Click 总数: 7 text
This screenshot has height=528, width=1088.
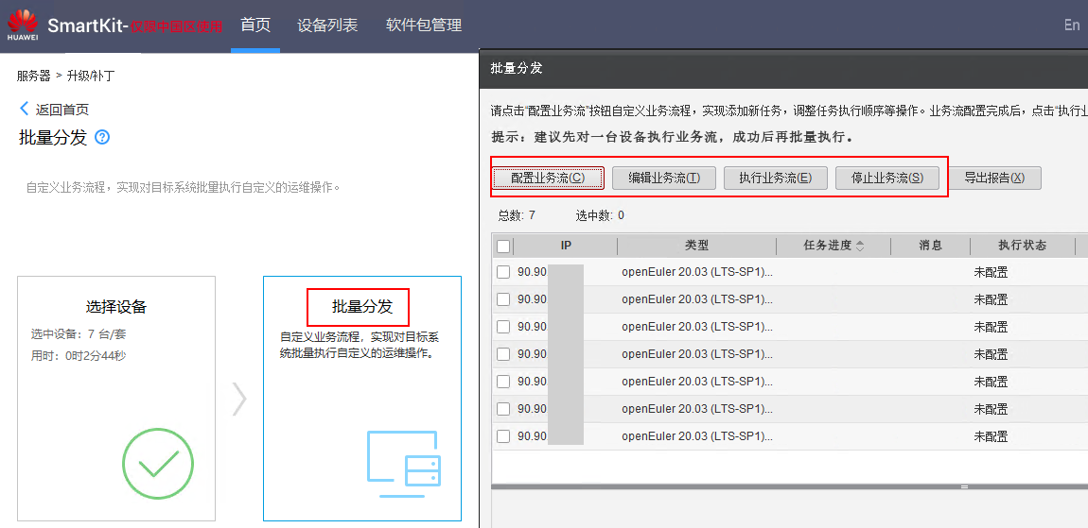517,215
